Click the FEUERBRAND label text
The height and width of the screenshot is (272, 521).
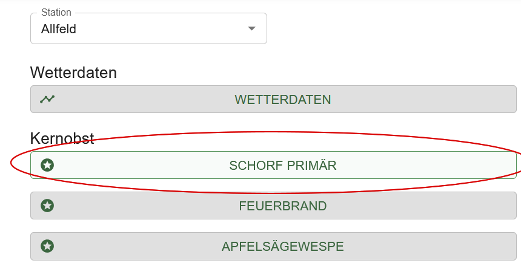pos(283,206)
